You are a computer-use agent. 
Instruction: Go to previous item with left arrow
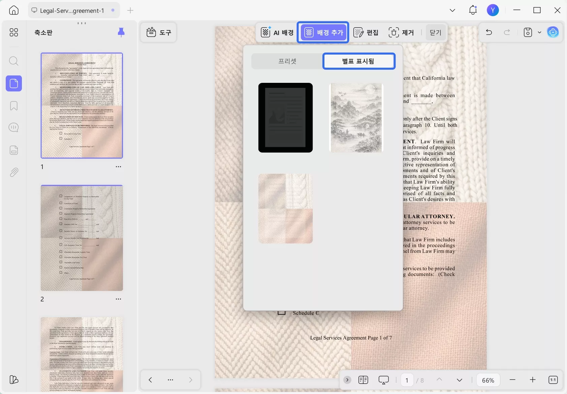(150, 380)
